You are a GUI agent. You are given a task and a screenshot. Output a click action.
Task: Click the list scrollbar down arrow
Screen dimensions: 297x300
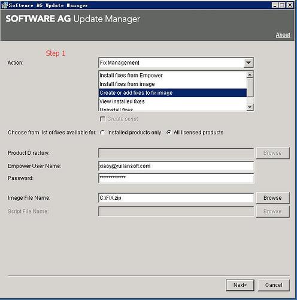click(x=250, y=107)
